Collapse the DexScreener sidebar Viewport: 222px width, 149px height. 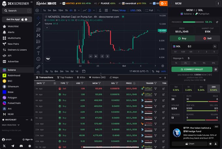pyautogui.click(x=31, y=2)
